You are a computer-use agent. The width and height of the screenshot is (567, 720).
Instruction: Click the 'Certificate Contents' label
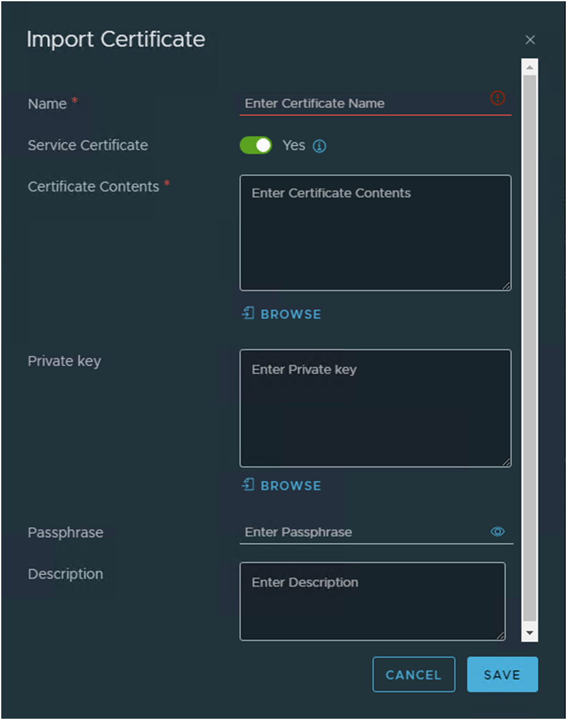point(93,187)
